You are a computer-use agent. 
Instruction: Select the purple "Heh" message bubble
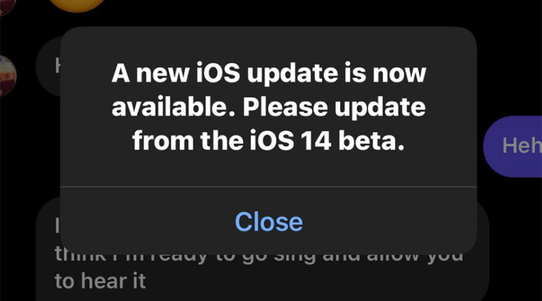[x=513, y=146]
